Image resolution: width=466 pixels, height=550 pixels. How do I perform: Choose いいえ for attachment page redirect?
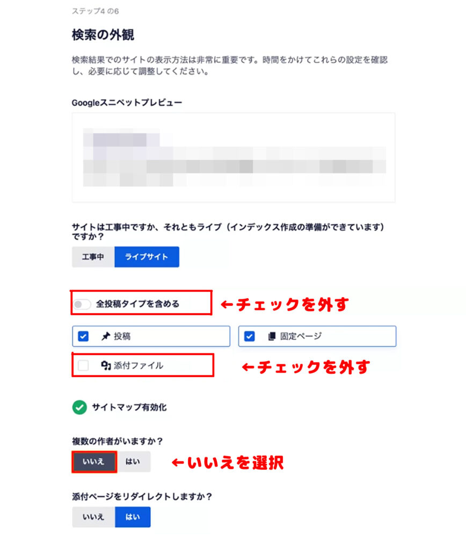[x=93, y=517]
